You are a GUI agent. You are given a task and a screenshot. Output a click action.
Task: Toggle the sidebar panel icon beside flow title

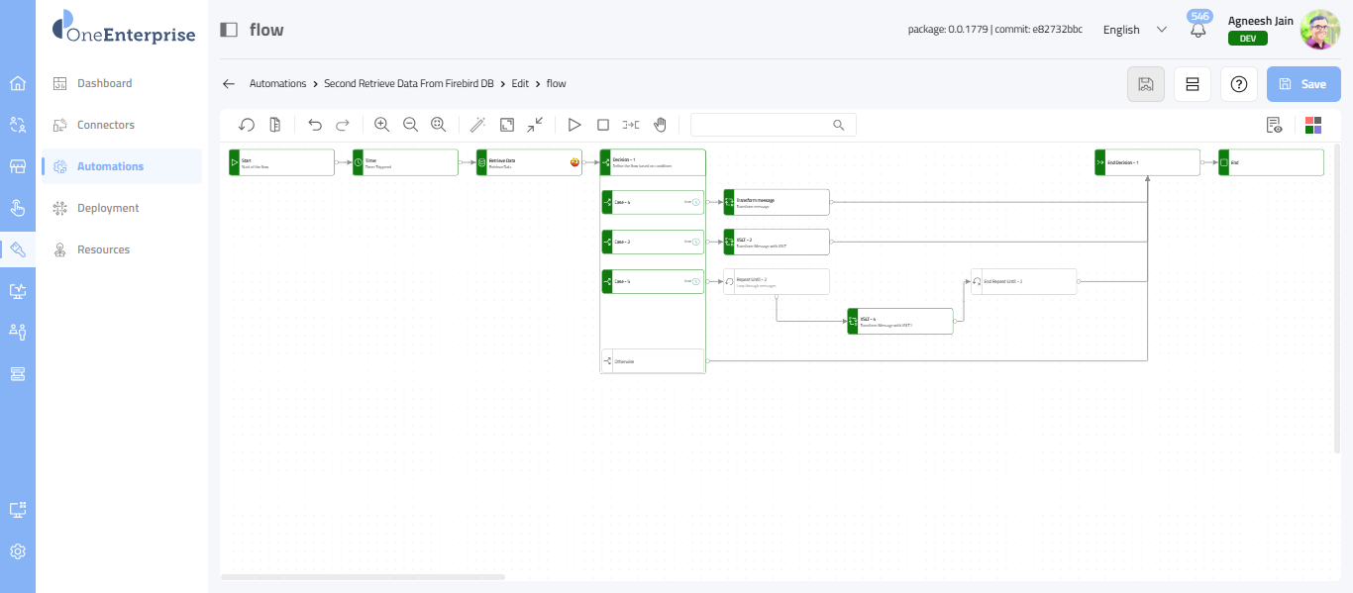(x=229, y=30)
